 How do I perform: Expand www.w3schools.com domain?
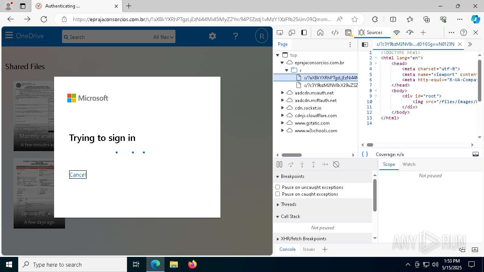282,131
